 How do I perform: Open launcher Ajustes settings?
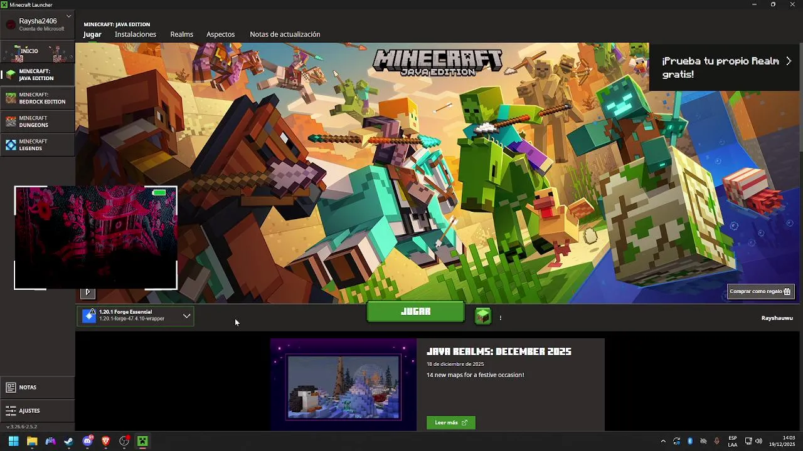[x=38, y=410]
